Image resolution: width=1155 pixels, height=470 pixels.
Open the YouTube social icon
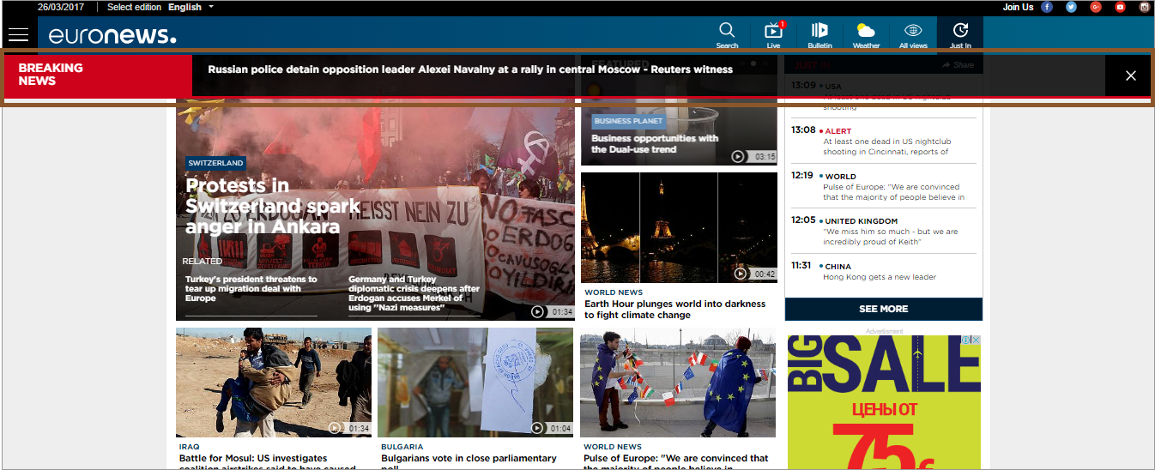tap(1120, 7)
